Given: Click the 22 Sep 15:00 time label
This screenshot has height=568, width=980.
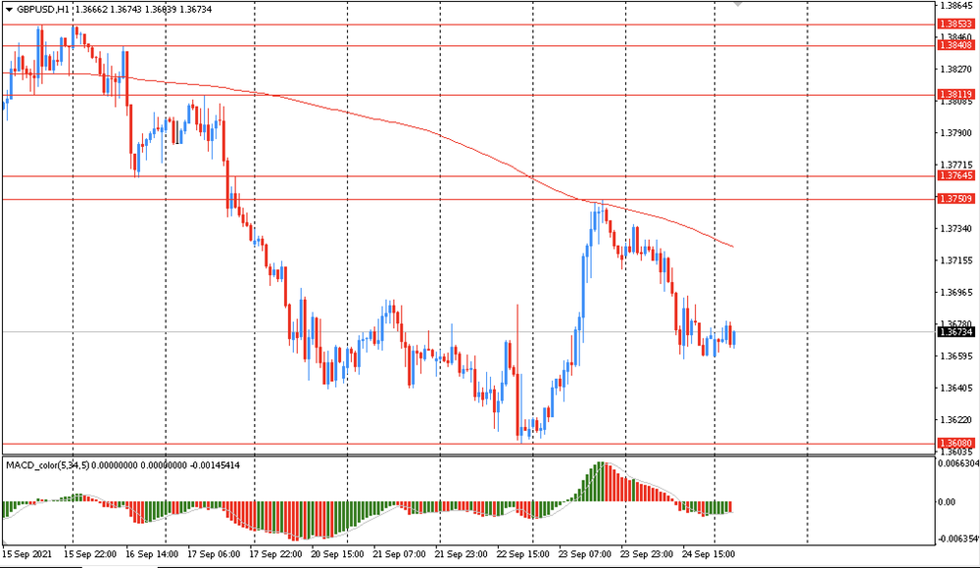Looking at the screenshot, I should [x=523, y=554].
